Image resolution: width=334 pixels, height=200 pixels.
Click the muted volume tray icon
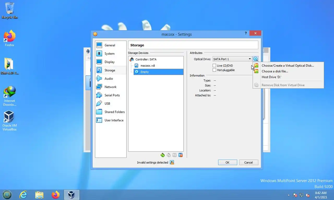coord(308,195)
